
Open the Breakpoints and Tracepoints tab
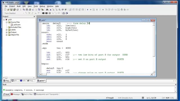46,94
